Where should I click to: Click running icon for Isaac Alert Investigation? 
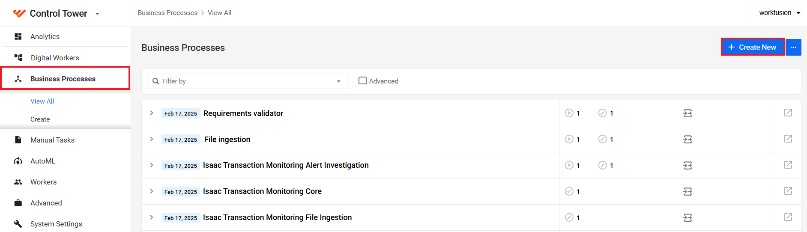569,165
